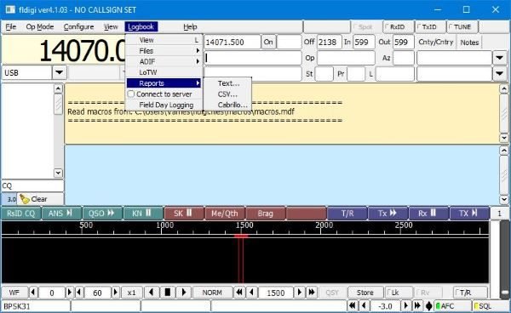Click waterfall play arrow next to NORM
511x313 pixels.
pyautogui.click(x=184, y=293)
